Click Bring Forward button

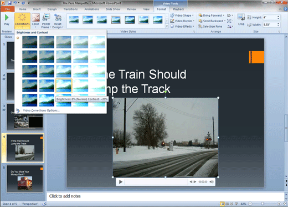coord(212,16)
